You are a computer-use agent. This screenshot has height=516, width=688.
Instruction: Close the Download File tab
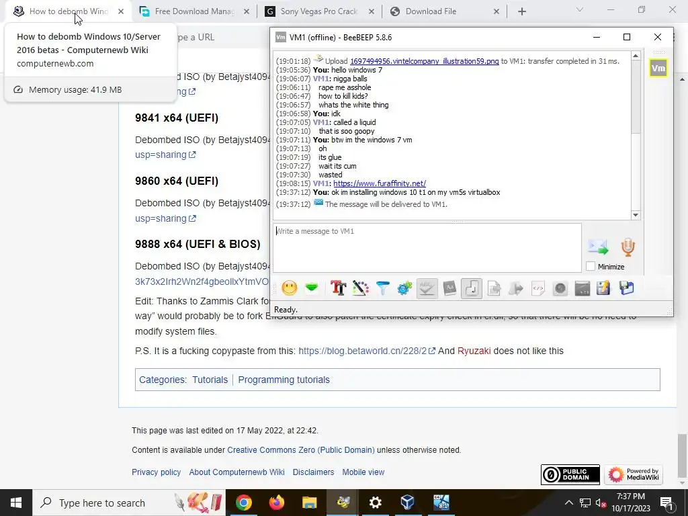[497, 11]
